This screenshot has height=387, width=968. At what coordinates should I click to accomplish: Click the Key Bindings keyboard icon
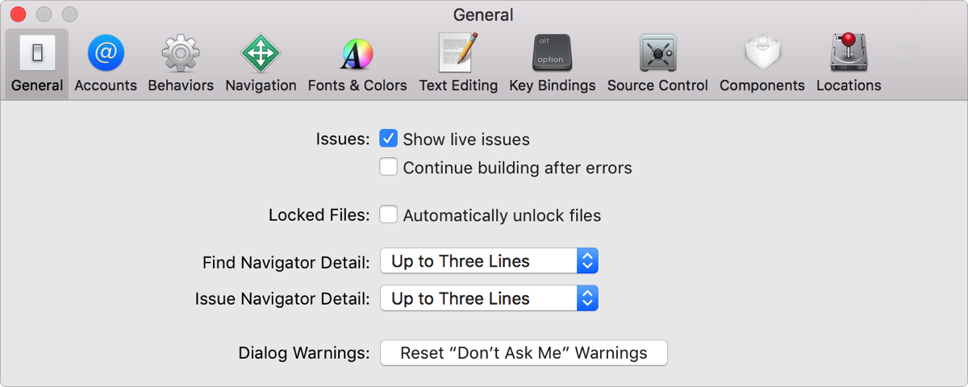(553, 53)
